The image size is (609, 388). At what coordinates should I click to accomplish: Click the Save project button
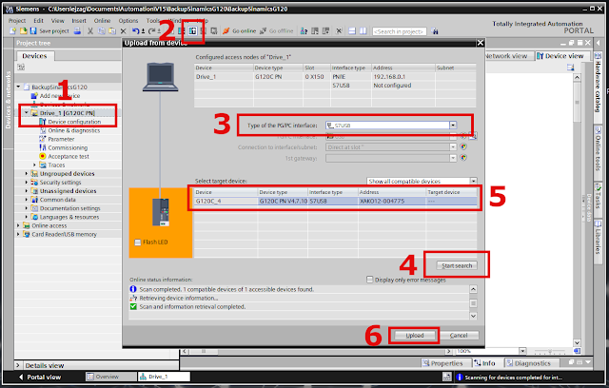49,30
